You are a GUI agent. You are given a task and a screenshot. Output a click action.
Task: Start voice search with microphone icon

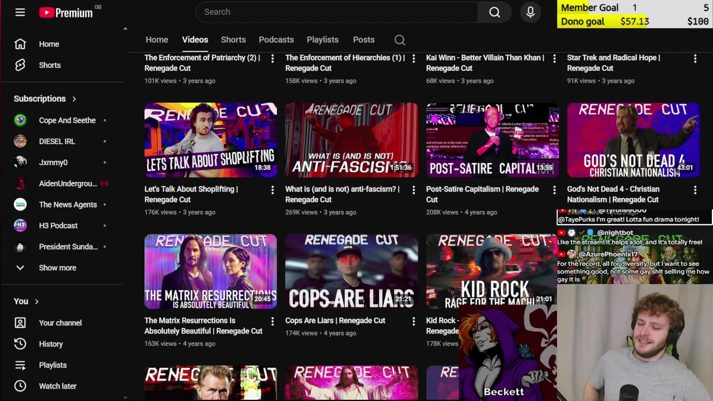coord(530,12)
